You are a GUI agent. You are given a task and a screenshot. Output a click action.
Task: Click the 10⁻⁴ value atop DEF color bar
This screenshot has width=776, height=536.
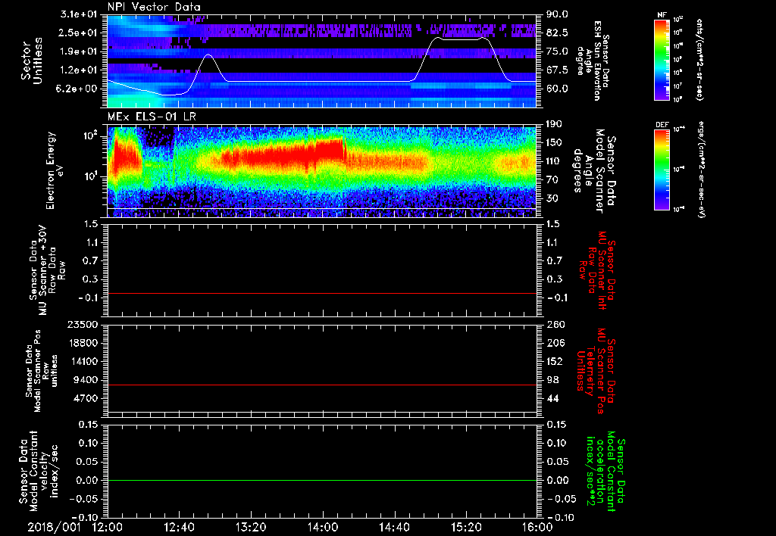click(678, 129)
